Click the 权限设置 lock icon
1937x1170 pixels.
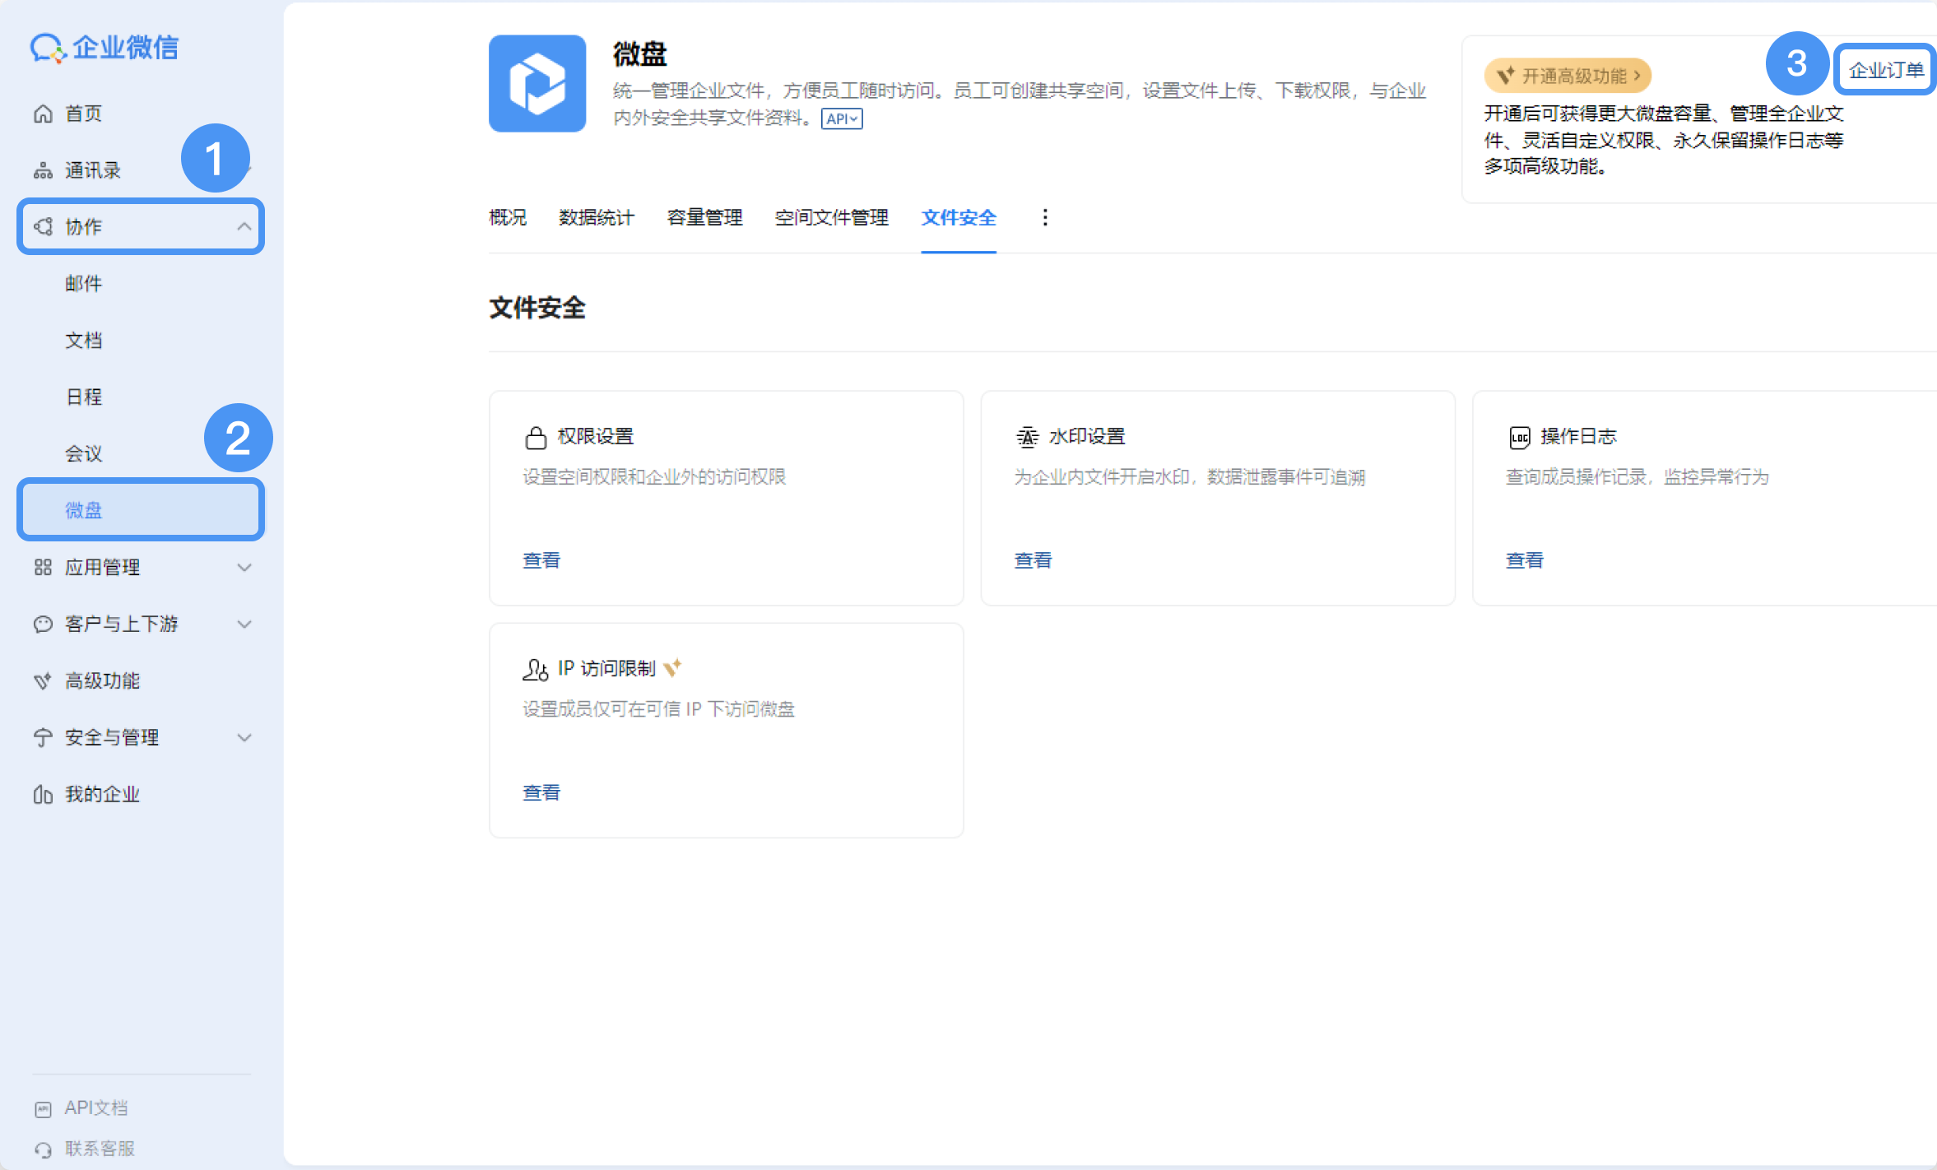tap(536, 437)
